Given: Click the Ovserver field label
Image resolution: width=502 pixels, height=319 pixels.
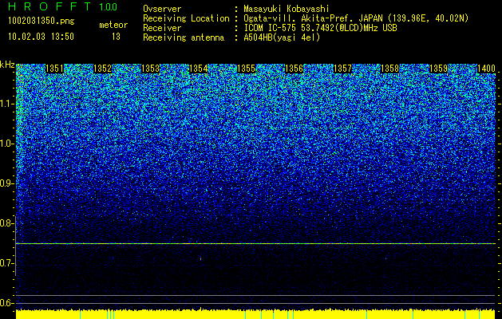Looking at the screenshot, I should pyautogui.click(x=162, y=9).
